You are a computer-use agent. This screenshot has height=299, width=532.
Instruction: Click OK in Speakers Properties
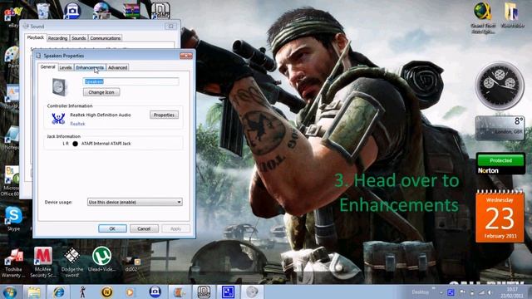pyautogui.click(x=112, y=228)
